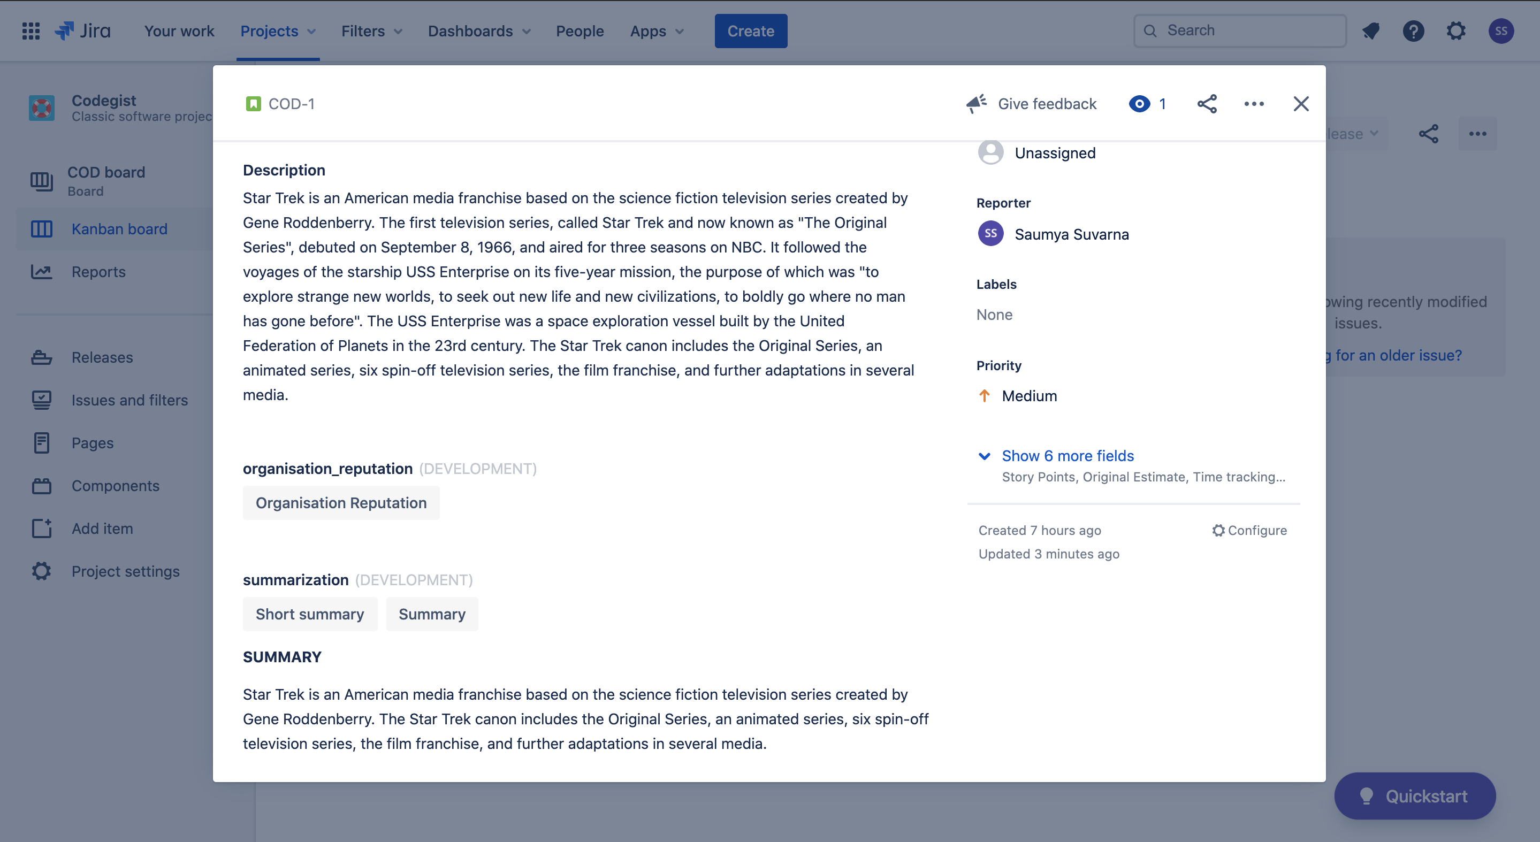Open the Your work menu item
Screen dimensions: 1540x842
pyautogui.click(x=179, y=30)
